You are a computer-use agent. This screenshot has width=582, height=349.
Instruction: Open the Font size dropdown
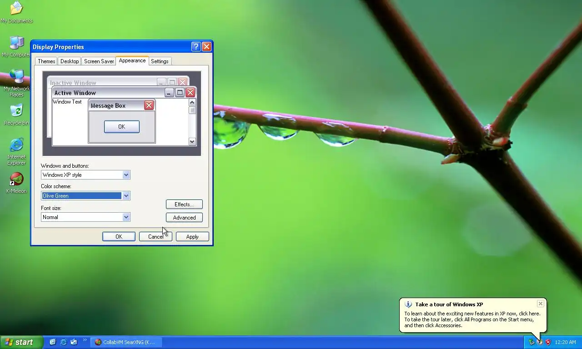click(x=126, y=217)
